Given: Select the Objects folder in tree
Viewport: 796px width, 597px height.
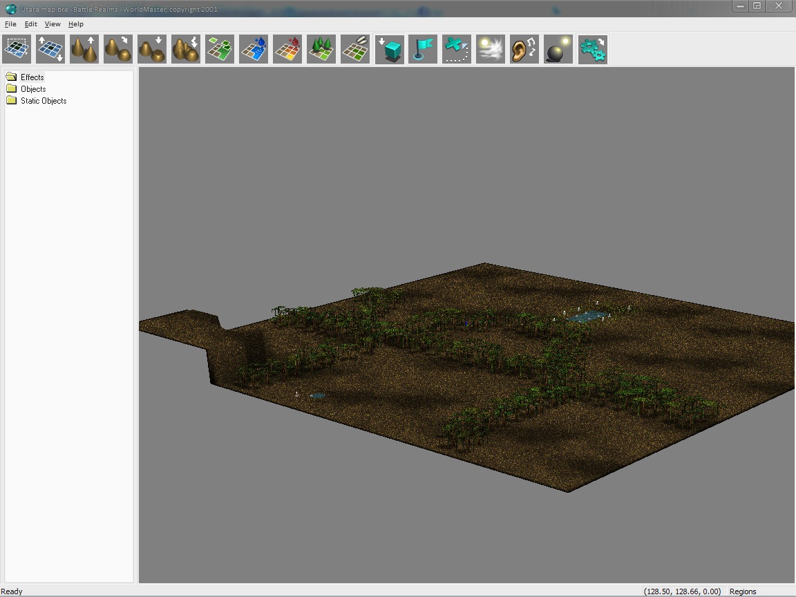Looking at the screenshot, I should [33, 89].
